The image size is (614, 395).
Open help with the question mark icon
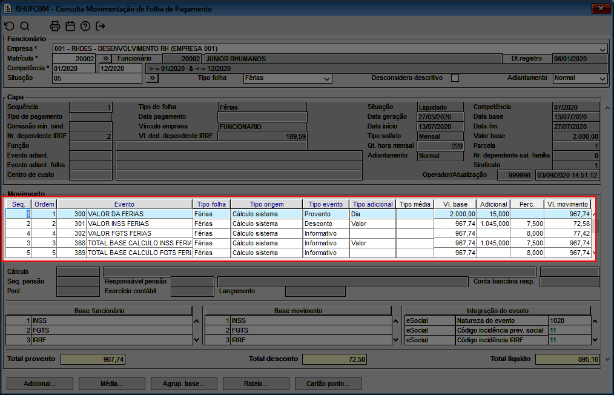pos(85,26)
